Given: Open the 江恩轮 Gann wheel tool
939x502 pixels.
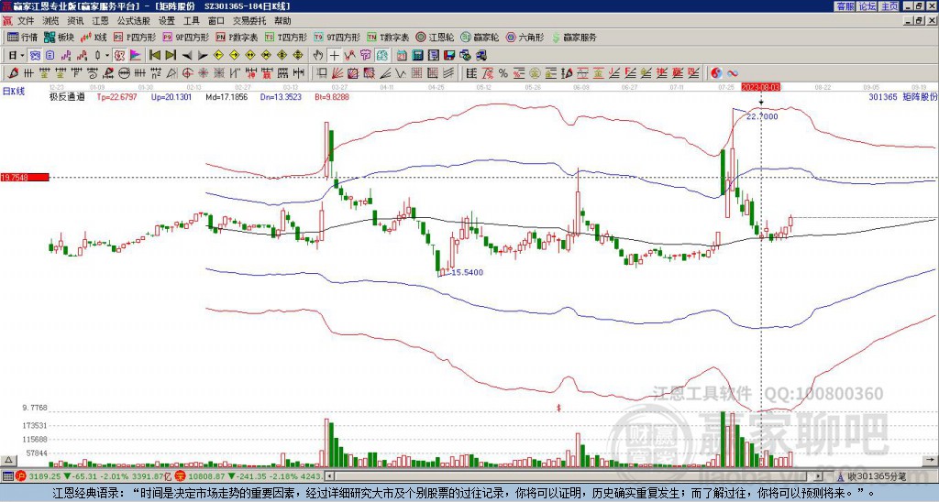Looking at the screenshot, I should coord(436,37).
